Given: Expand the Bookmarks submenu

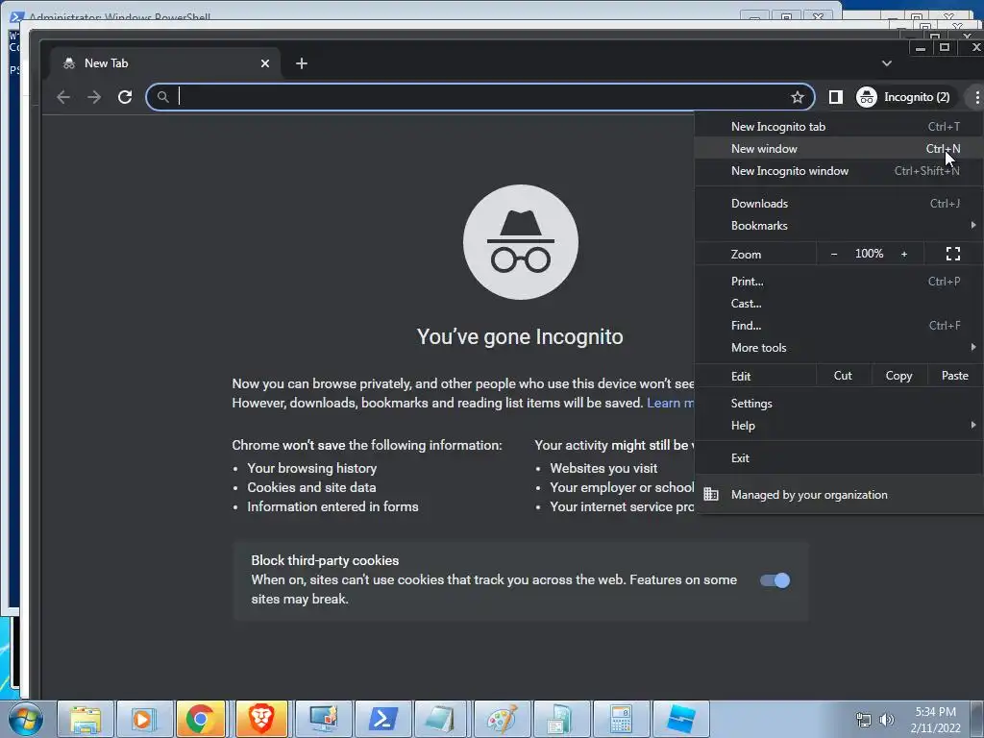Looking at the screenshot, I should pos(840,225).
